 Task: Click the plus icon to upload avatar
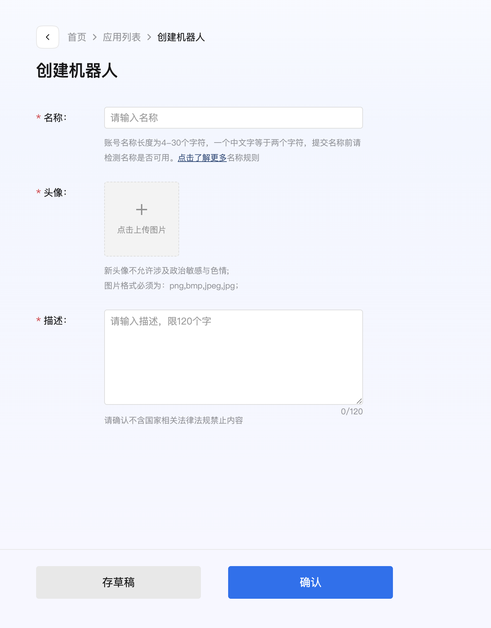coord(141,210)
